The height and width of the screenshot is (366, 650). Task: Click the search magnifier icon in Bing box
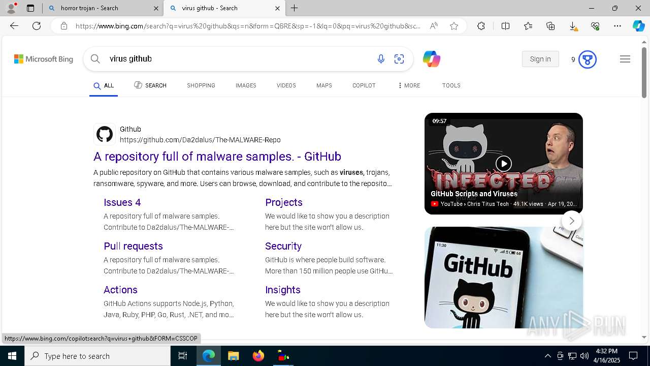(x=95, y=59)
